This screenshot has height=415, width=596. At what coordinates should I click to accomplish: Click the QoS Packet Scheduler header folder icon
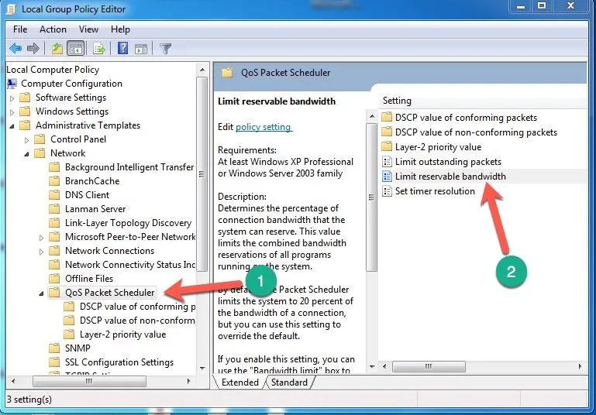coord(227,73)
